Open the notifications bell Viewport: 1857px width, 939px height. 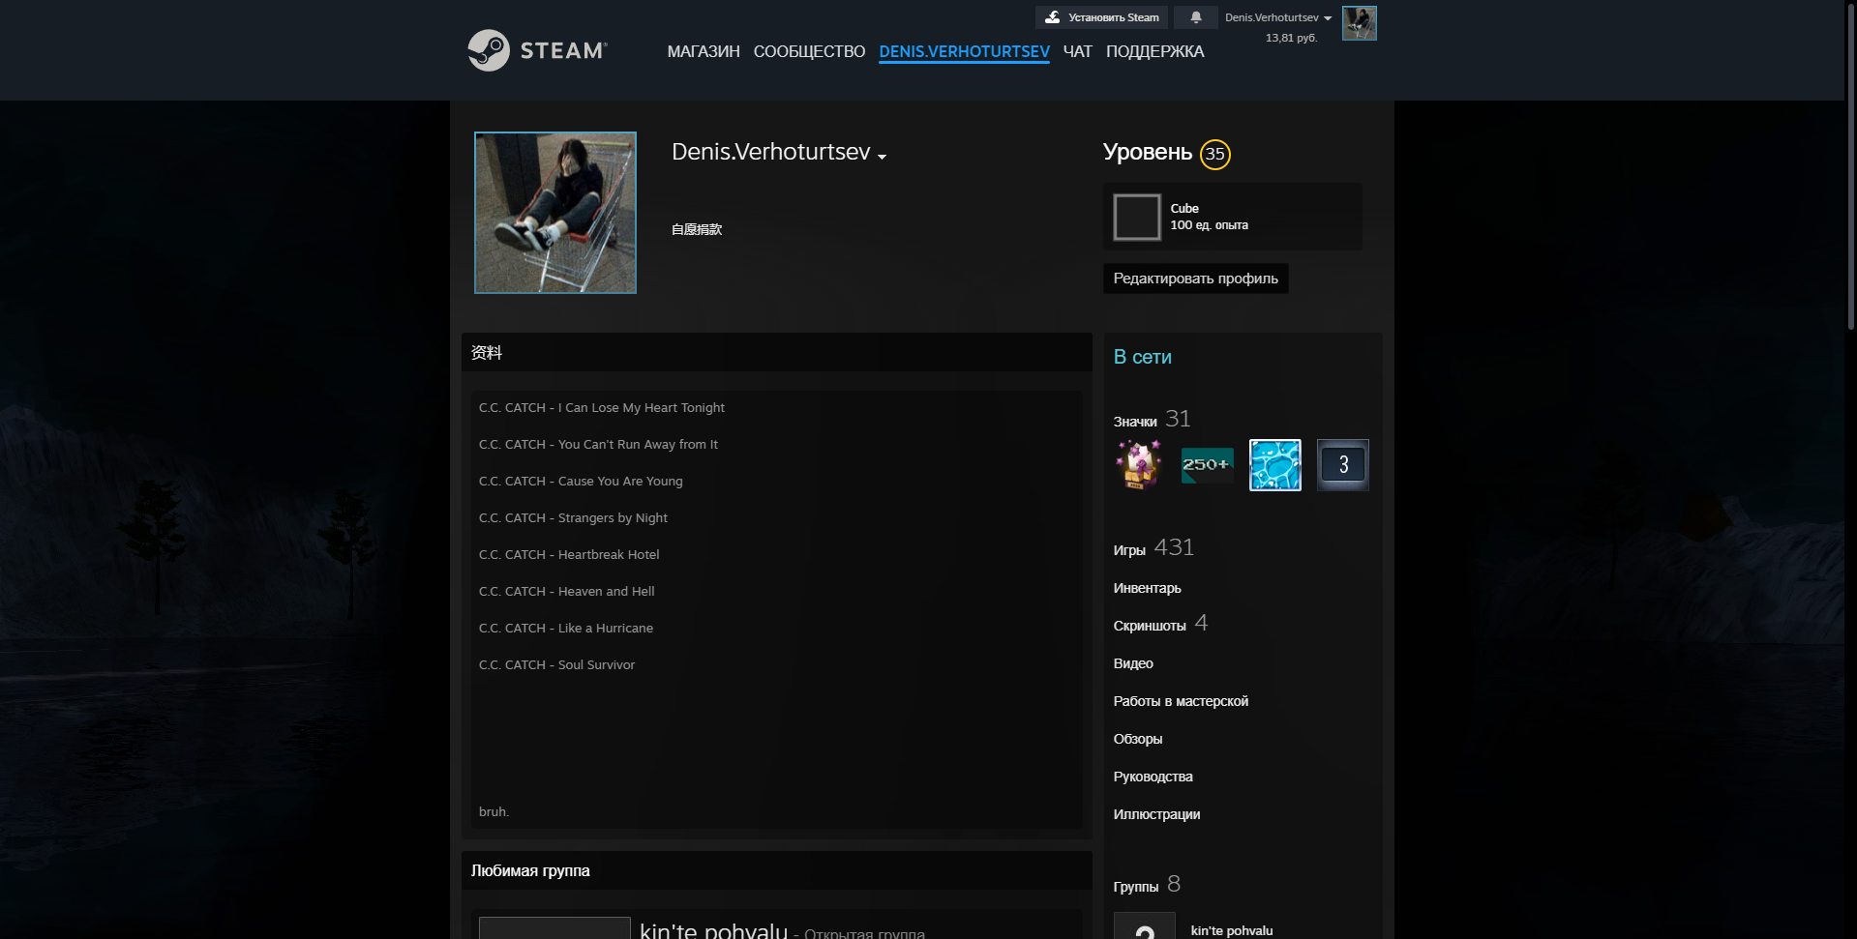[x=1196, y=17]
